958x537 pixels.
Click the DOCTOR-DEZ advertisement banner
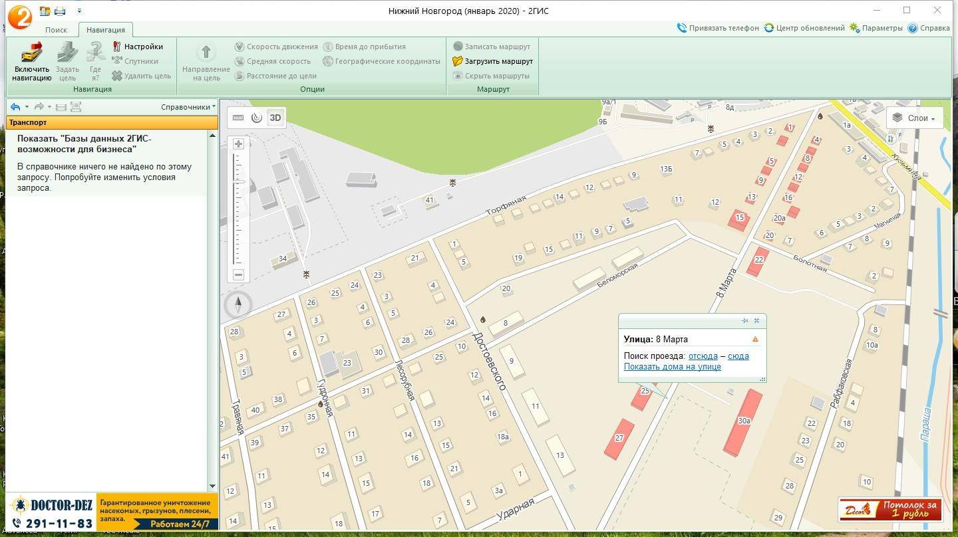(x=112, y=512)
